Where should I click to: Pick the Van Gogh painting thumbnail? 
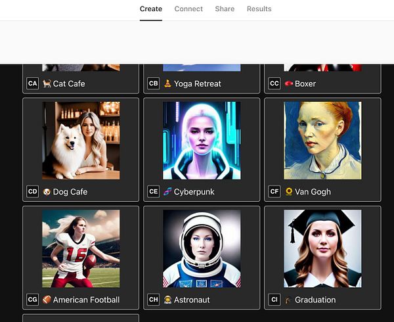pyautogui.click(x=322, y=141)
